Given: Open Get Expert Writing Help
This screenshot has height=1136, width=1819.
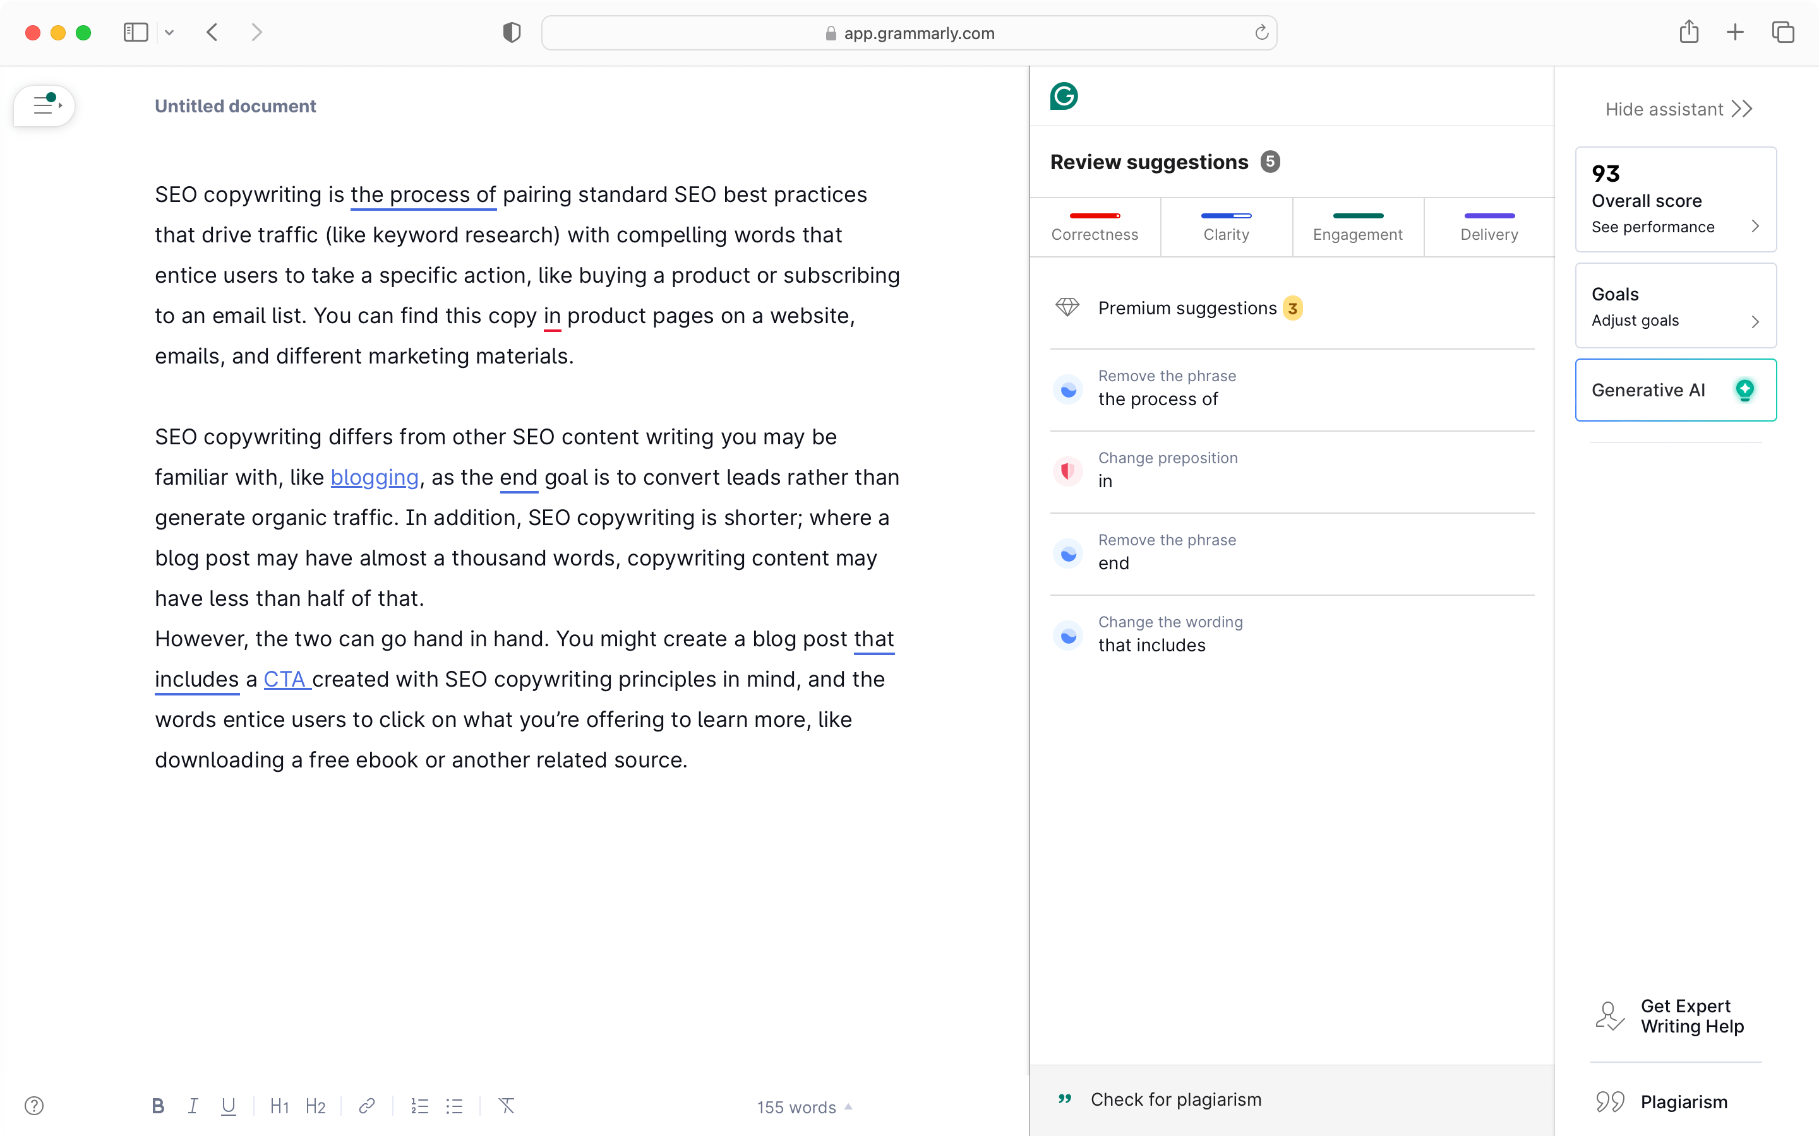Looking at the screenshot, I should pyautogui.click(x=1676, y=1017).
